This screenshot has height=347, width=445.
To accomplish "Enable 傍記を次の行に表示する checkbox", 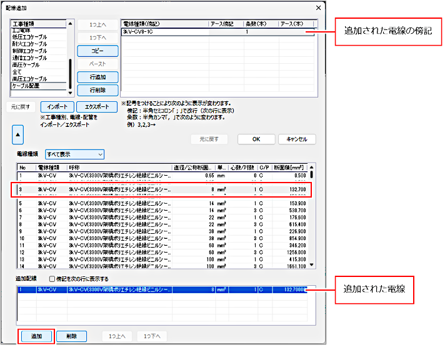I will [x=52, y=279].
